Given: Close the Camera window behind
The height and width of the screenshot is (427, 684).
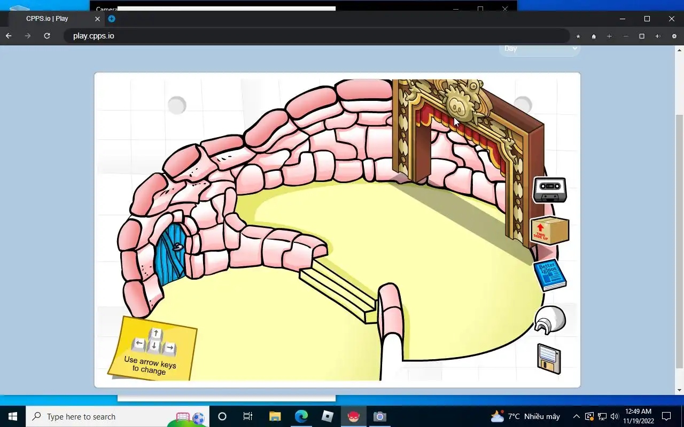Looking at the screenshot, I should 505,9.
